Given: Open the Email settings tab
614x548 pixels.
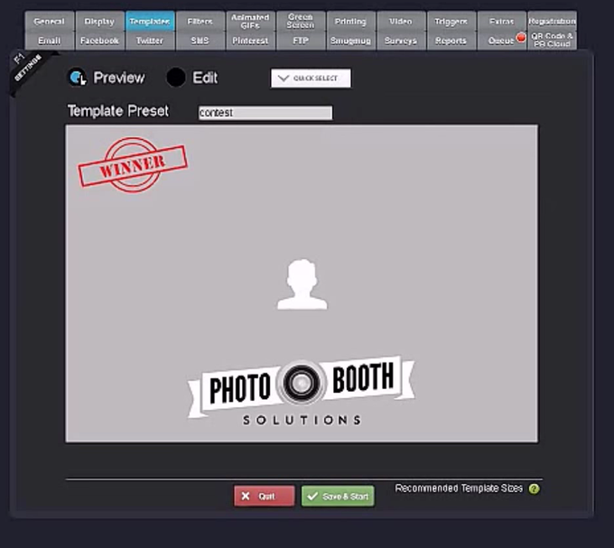Looking at the screenshot, I should [x=50, y=41].
